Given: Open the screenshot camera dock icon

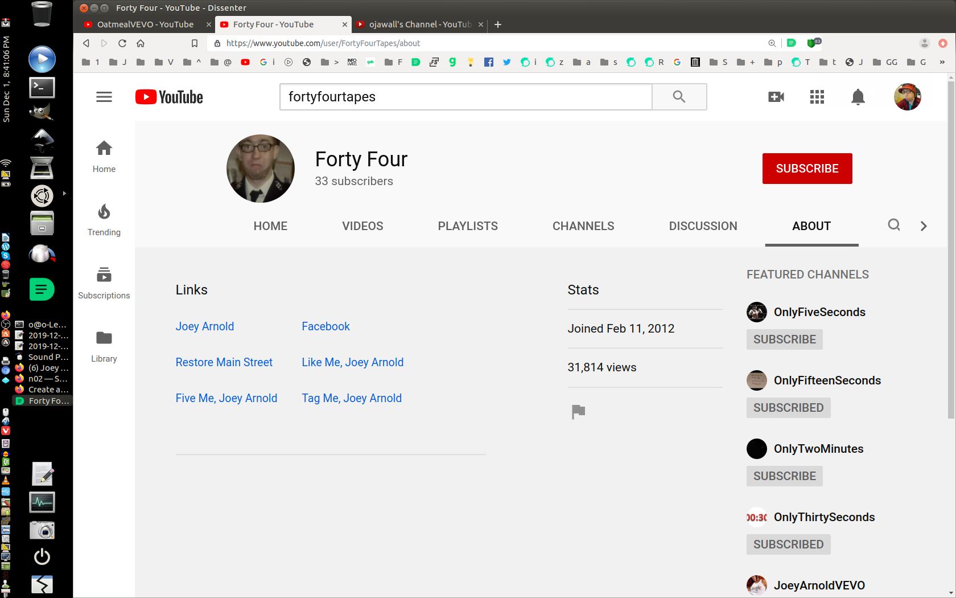Looking at the screenshot, I should pyautogui.click(x=42, y=530).
